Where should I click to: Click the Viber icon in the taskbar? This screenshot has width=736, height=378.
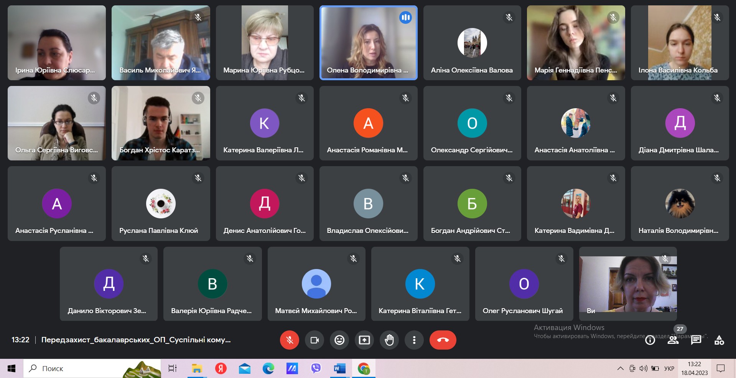coord(316,369)
